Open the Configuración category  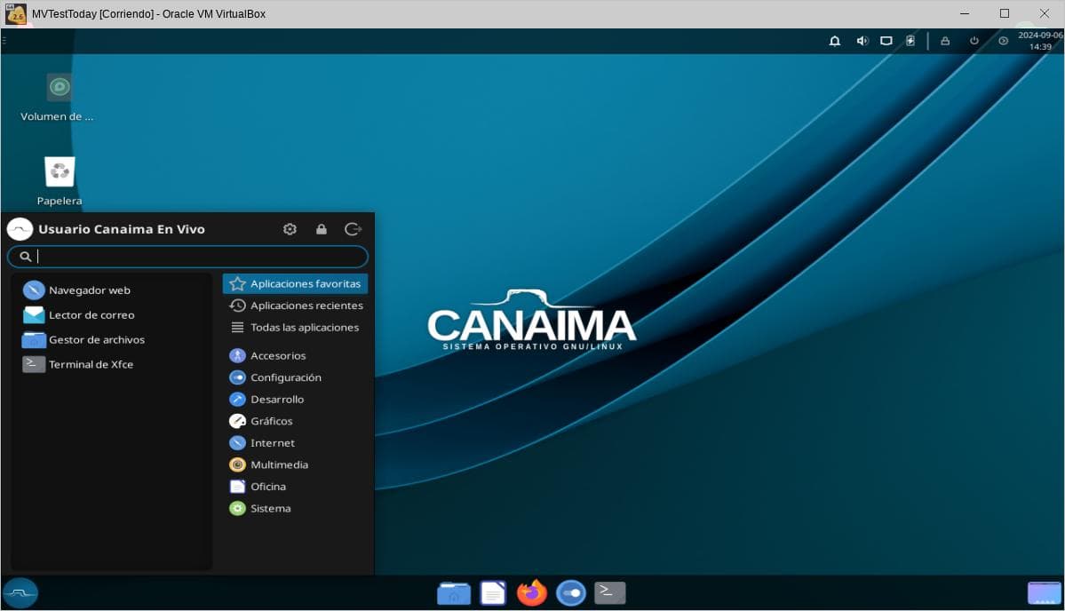click(296, 377)
